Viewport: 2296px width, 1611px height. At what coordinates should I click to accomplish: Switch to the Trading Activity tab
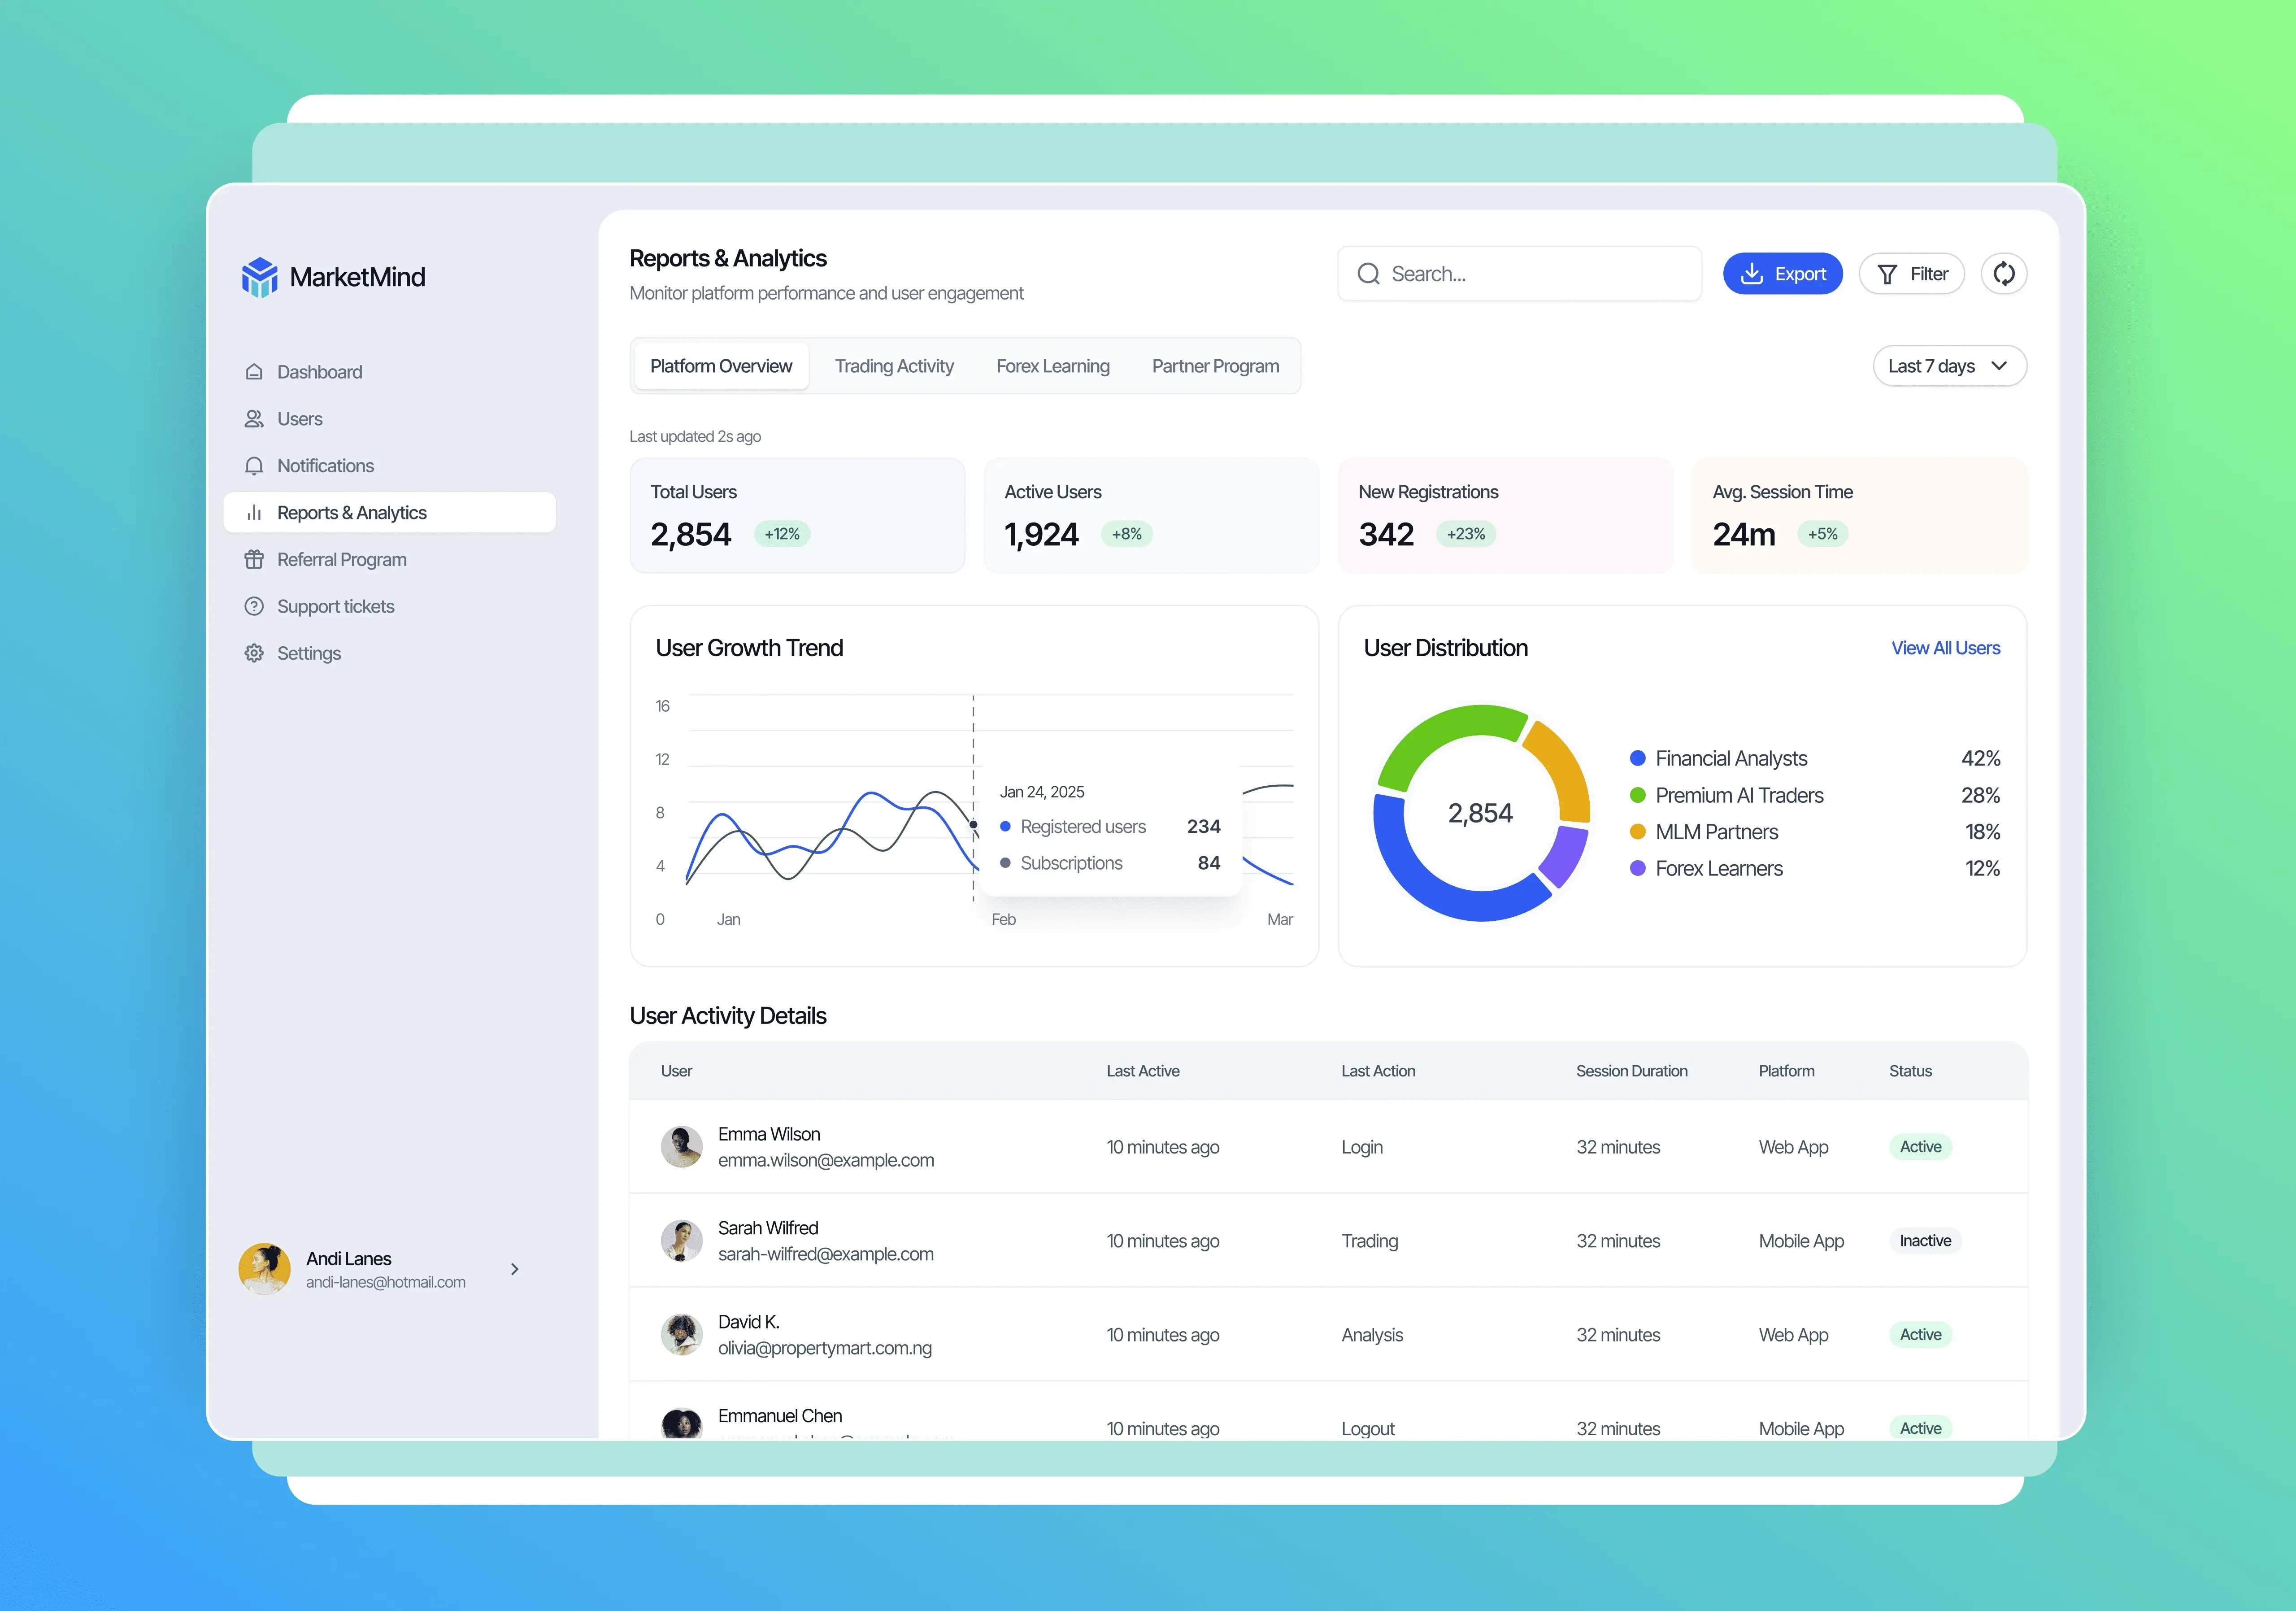(x=894, y=366)
